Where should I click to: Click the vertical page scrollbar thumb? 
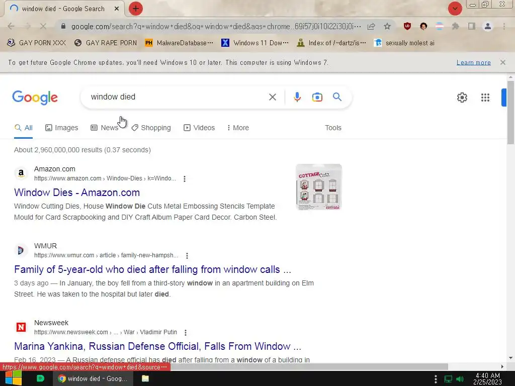(510, 112)
